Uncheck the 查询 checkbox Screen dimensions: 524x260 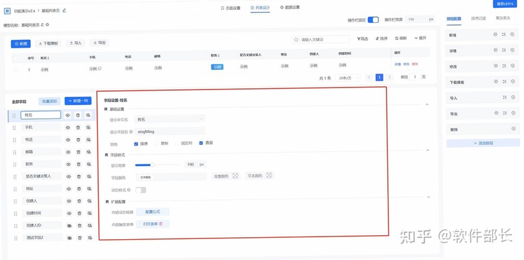201,143
